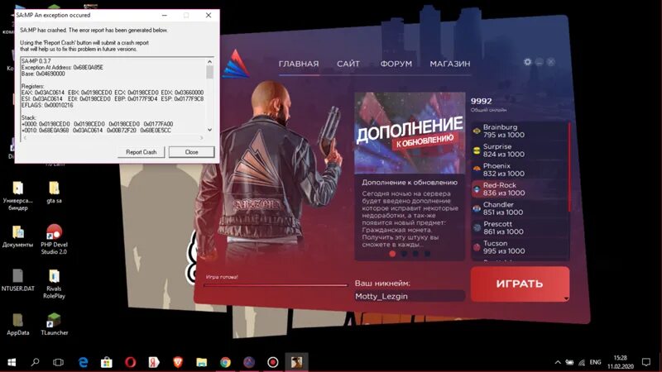The width and height of the screenshot is (662, 372).
Task: Click Report Crash in the SA:MP dialog
Action: pyautogui.click(x=141, y=152)
